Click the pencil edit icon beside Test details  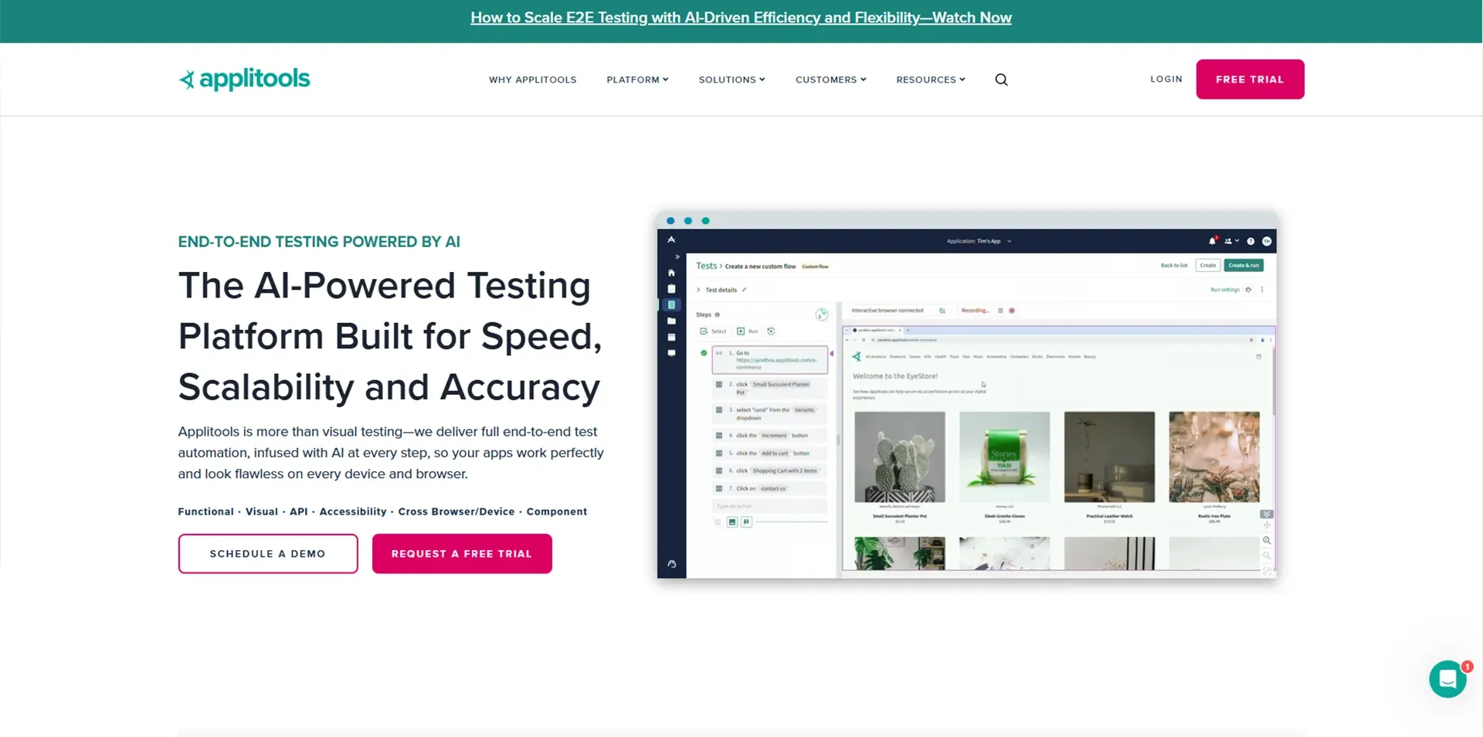point(744,290)
